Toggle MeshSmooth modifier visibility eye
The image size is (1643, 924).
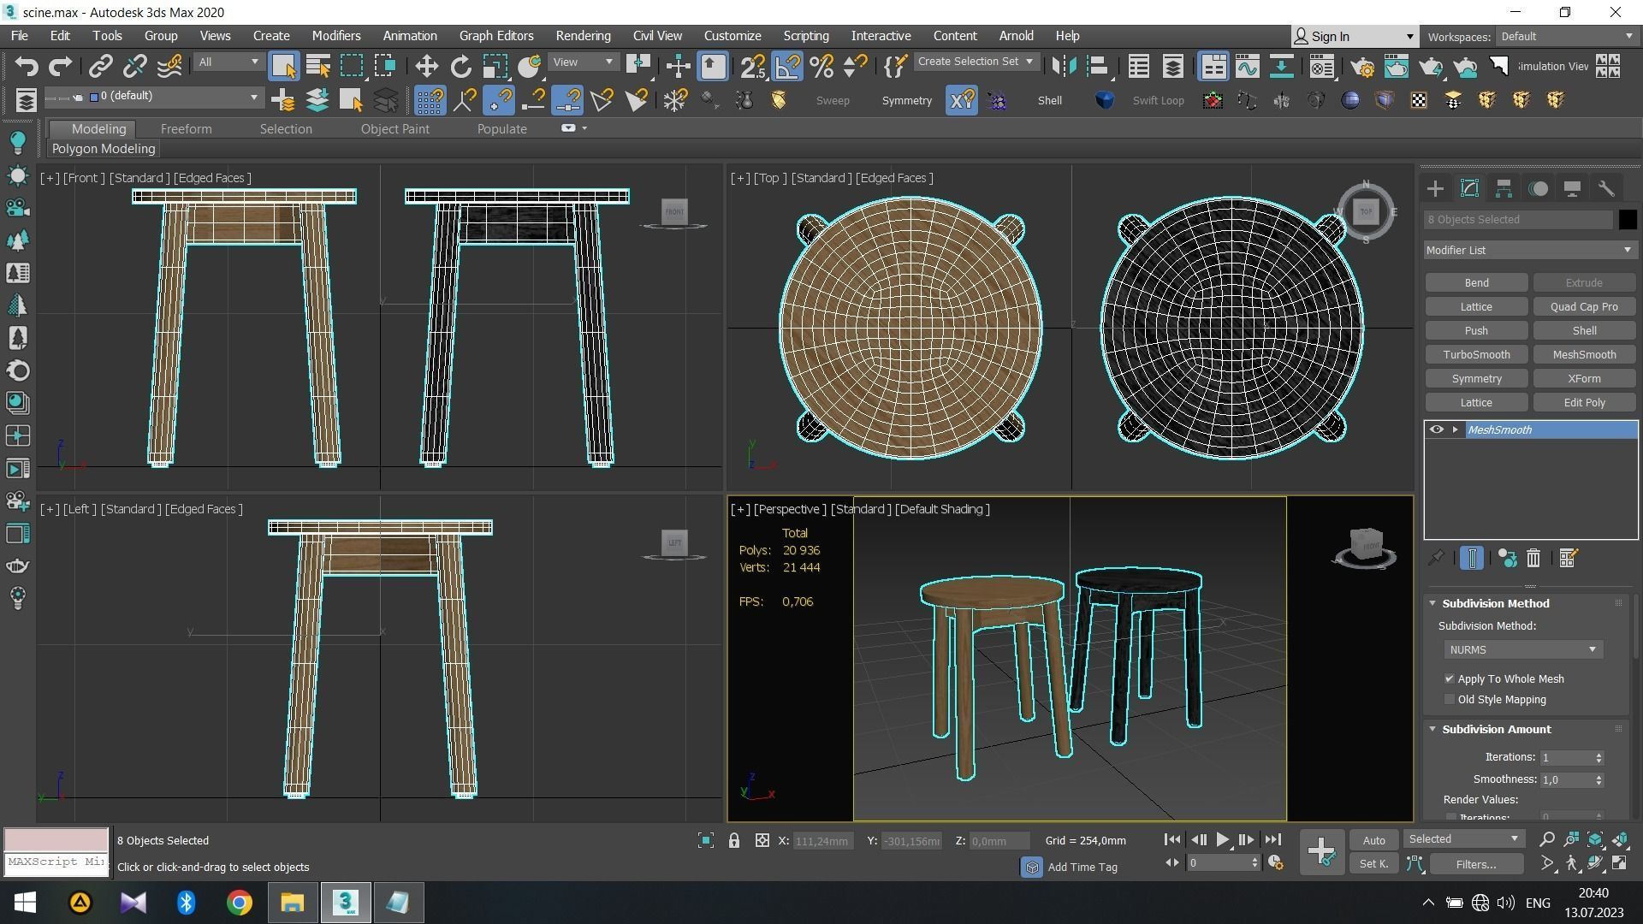point(1437,429)
